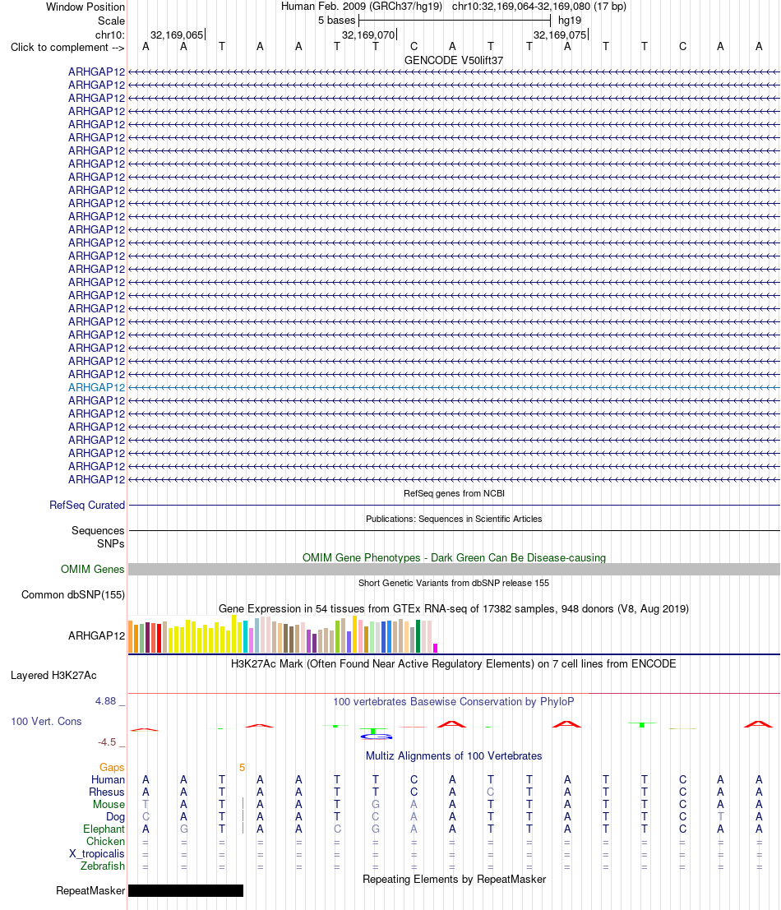
Task: Click the Common dbSNP(155) track label
Action: (73, 595)
